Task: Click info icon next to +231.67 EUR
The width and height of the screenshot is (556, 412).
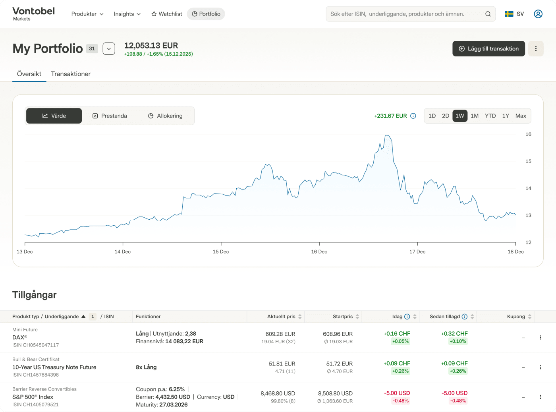Action: pyautogui.click(x=413, y=116)
